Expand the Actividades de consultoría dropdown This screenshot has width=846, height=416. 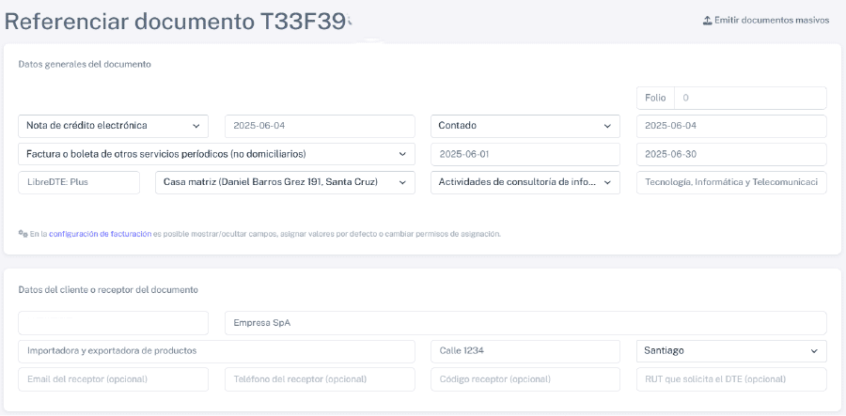pyautogui.click(x=525, y=182)
